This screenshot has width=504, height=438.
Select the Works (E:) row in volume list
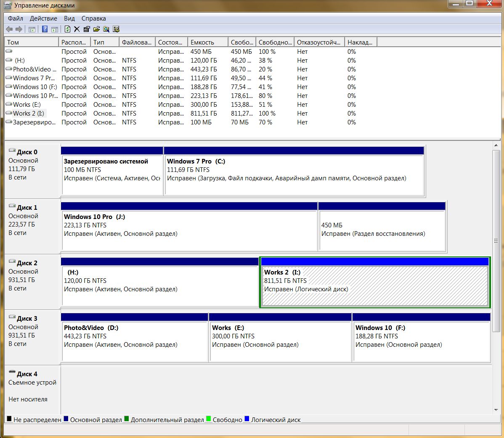pyautogui.click(x=27, y=105)
